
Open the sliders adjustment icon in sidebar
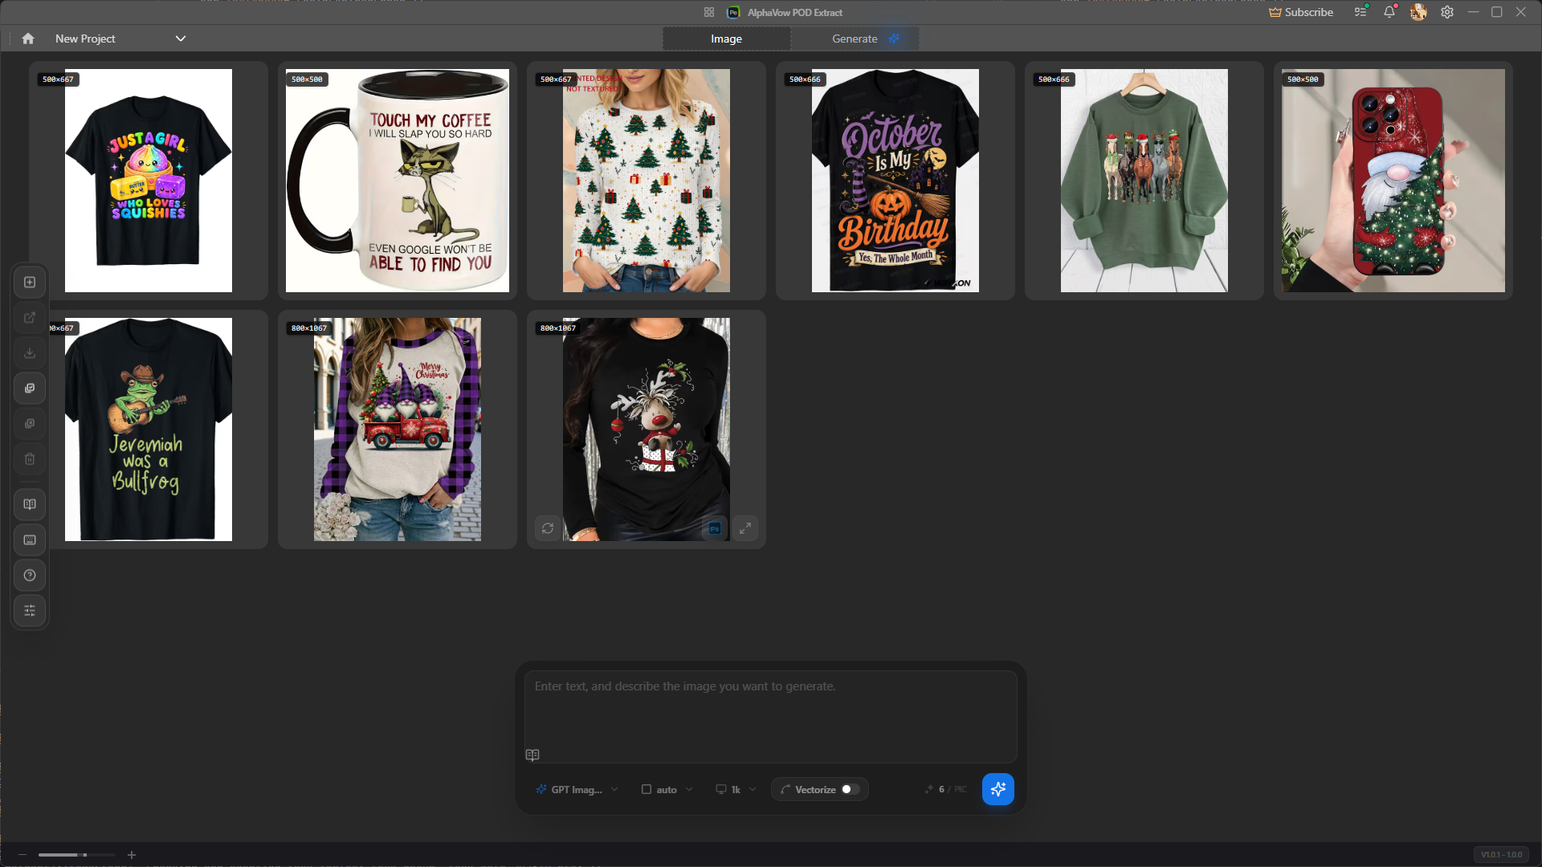tap(30, 611)
